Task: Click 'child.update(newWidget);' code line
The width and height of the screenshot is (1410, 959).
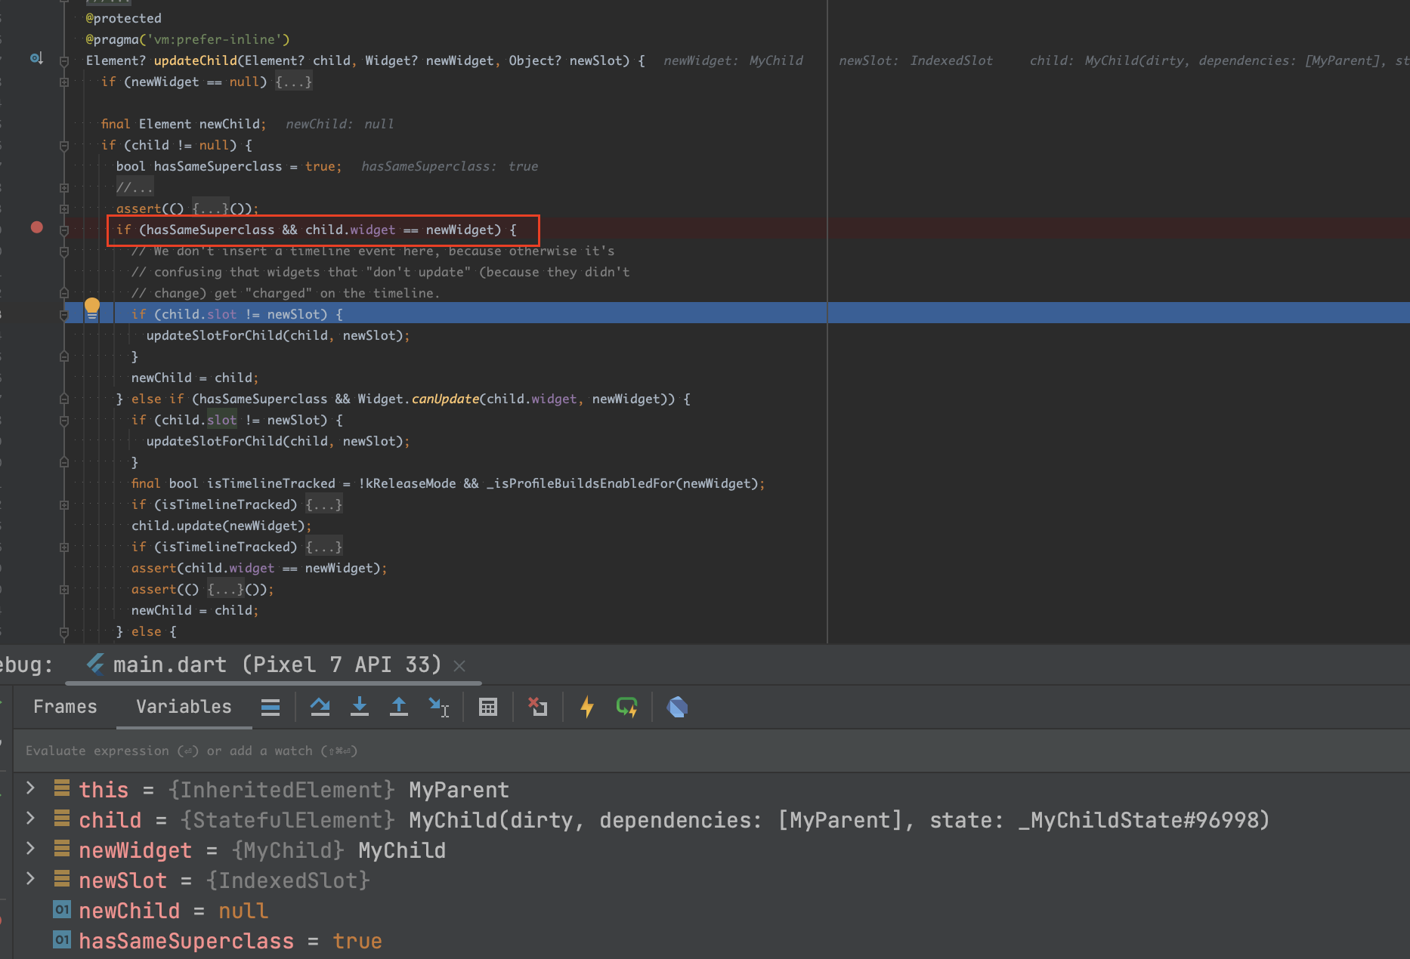Action: (221, 526)
